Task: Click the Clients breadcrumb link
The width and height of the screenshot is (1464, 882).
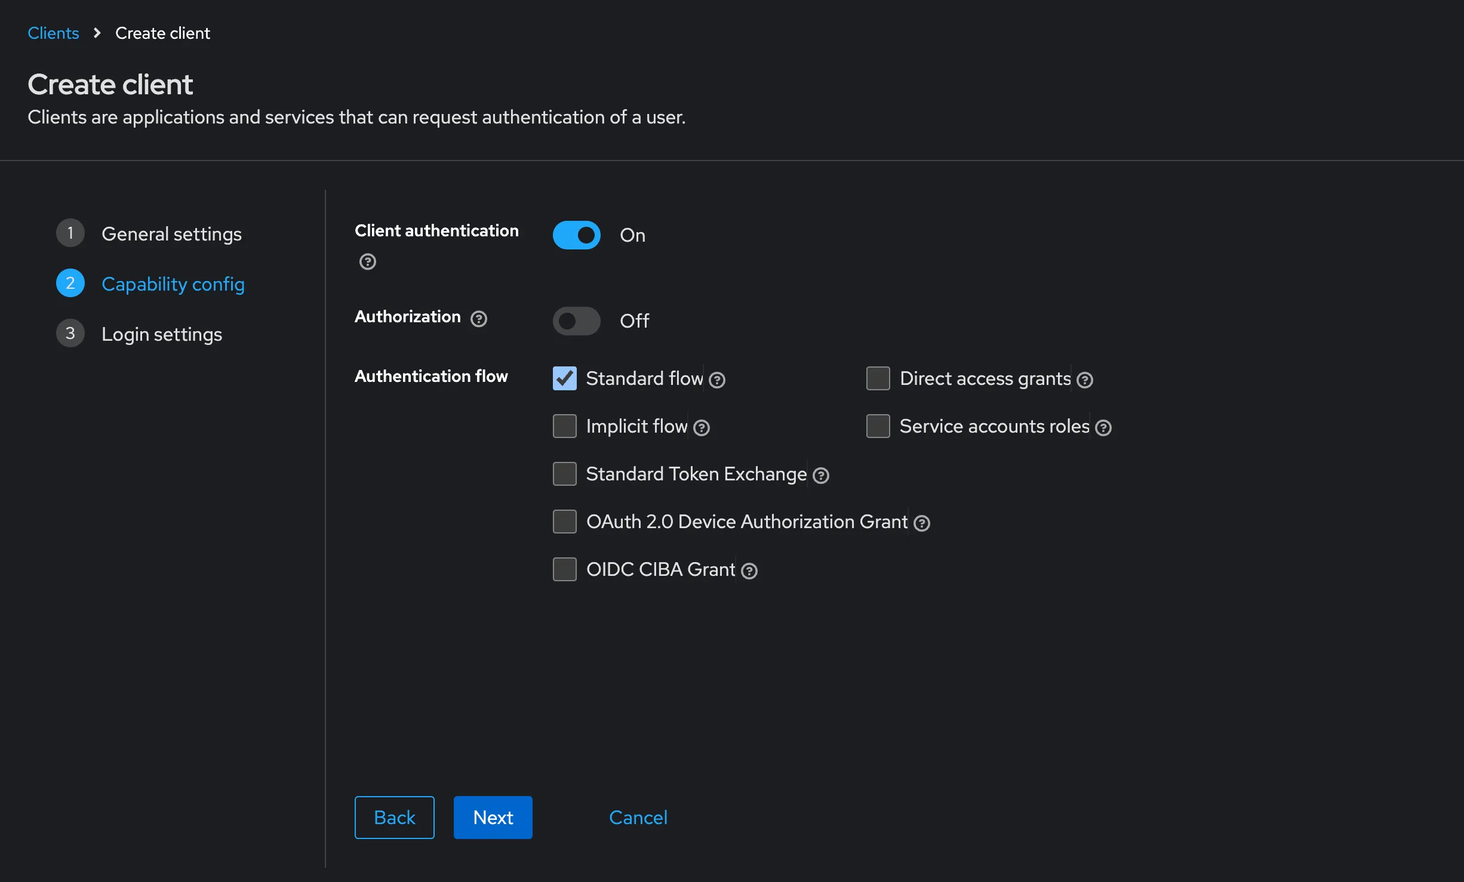Action: pos(53,33)
